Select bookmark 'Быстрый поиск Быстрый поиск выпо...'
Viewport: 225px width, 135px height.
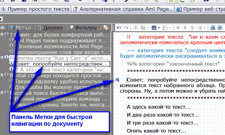click(59, 93)
